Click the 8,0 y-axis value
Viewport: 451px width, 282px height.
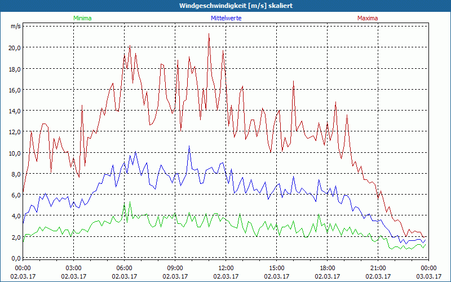(x=16, y=174)
